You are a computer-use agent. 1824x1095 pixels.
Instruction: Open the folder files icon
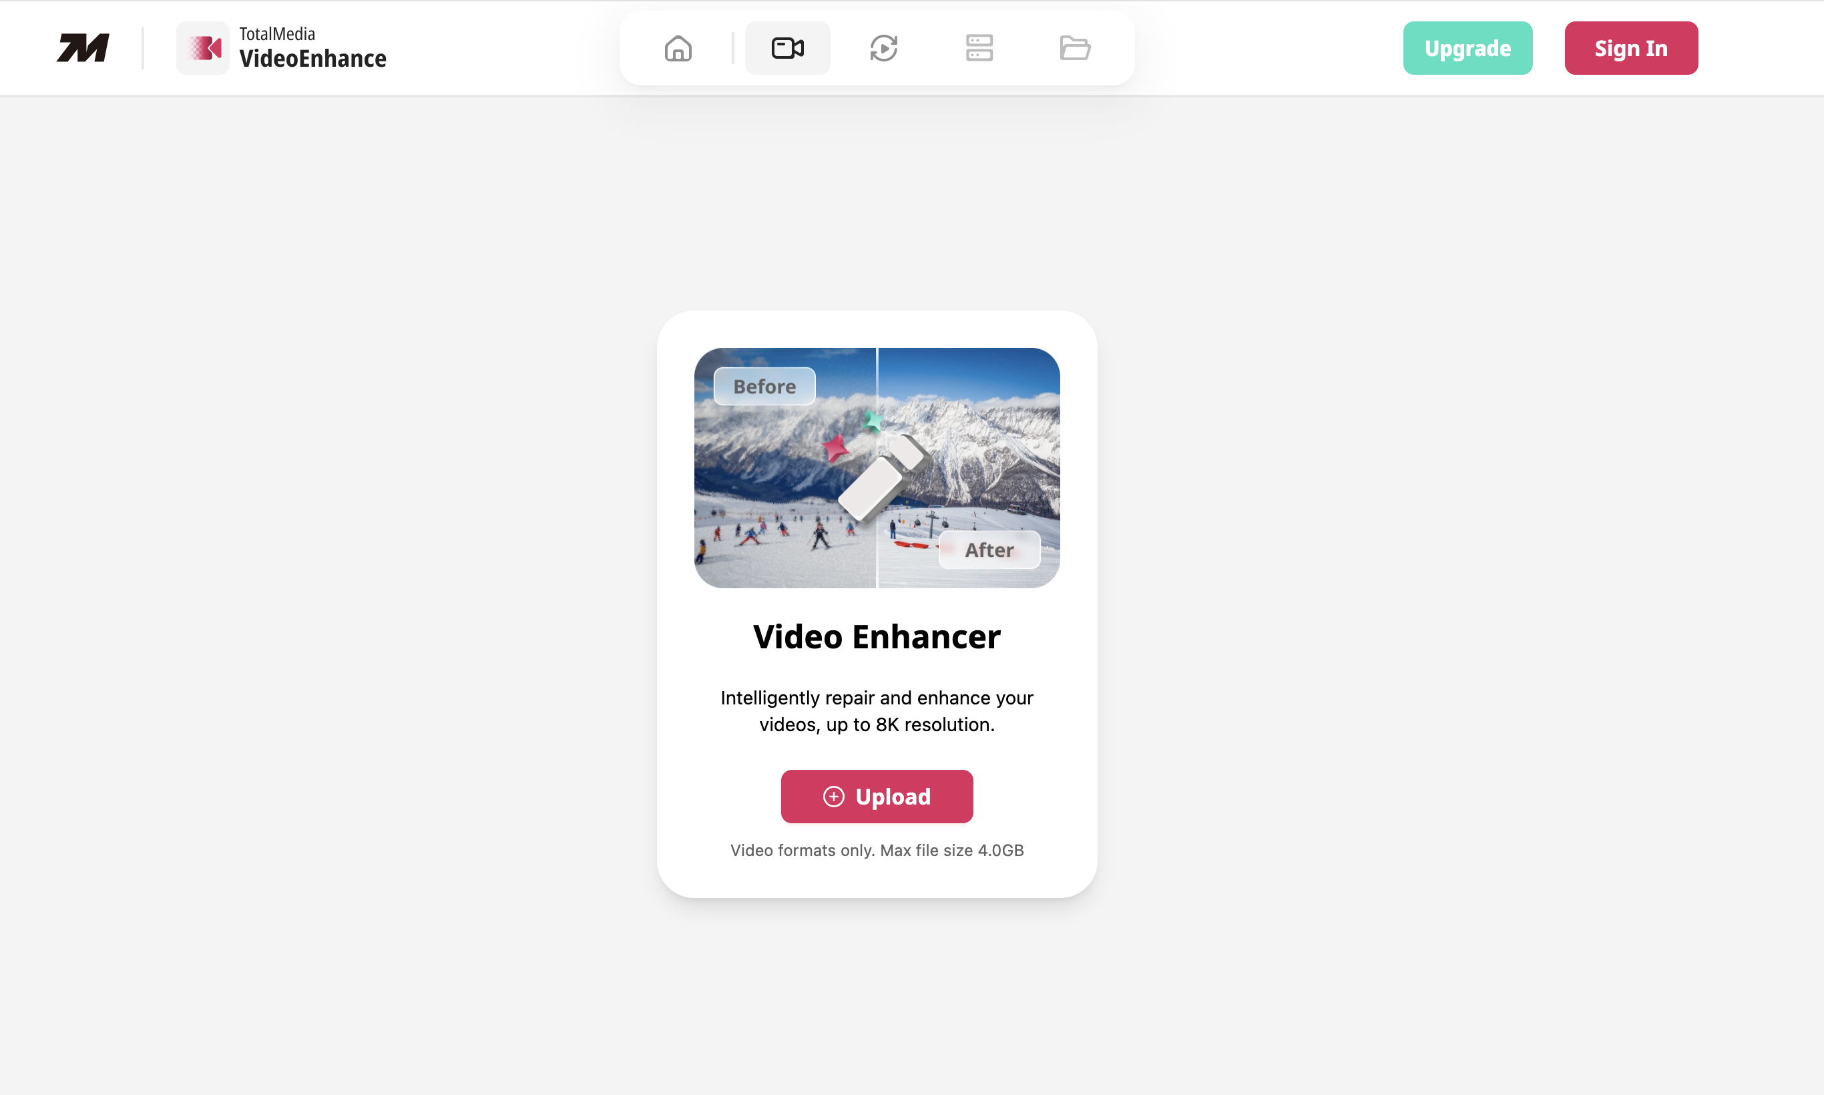1075,48
